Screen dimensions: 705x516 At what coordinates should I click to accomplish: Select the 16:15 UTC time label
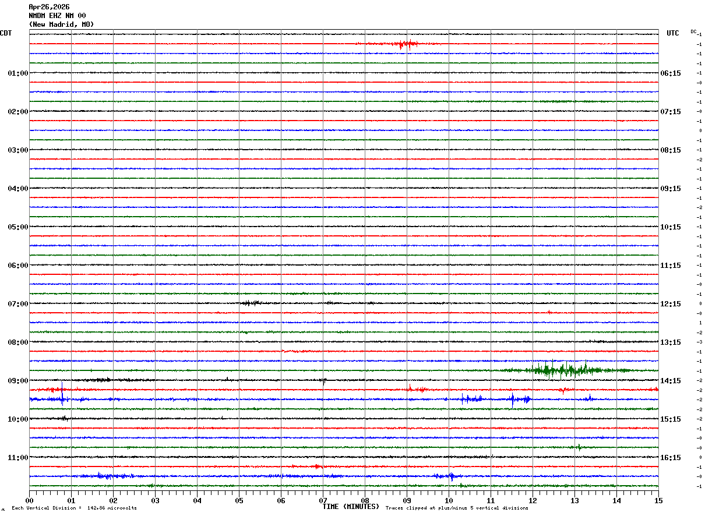point(670,458)
